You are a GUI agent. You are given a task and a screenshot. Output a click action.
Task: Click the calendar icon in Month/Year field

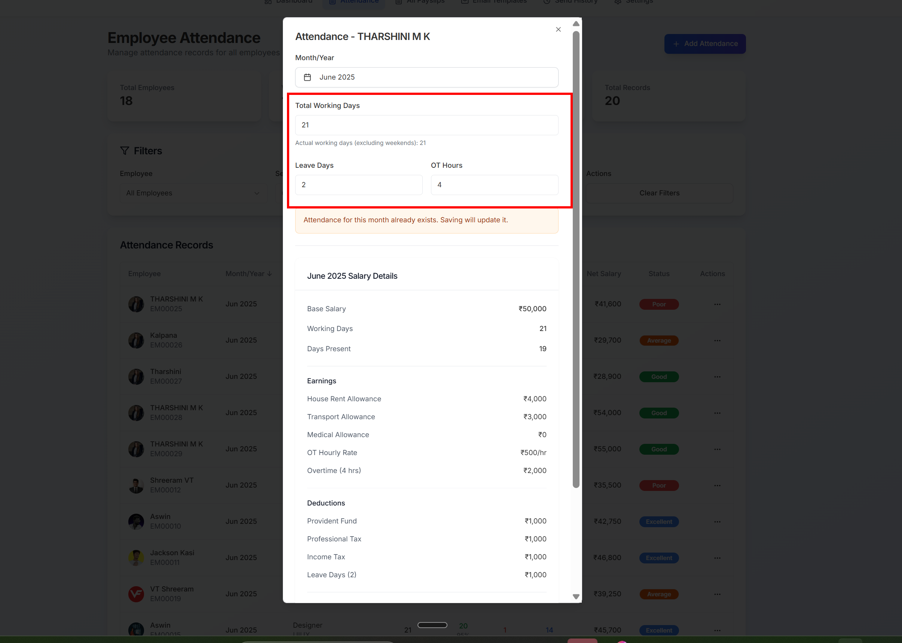(x=307, y=77)
